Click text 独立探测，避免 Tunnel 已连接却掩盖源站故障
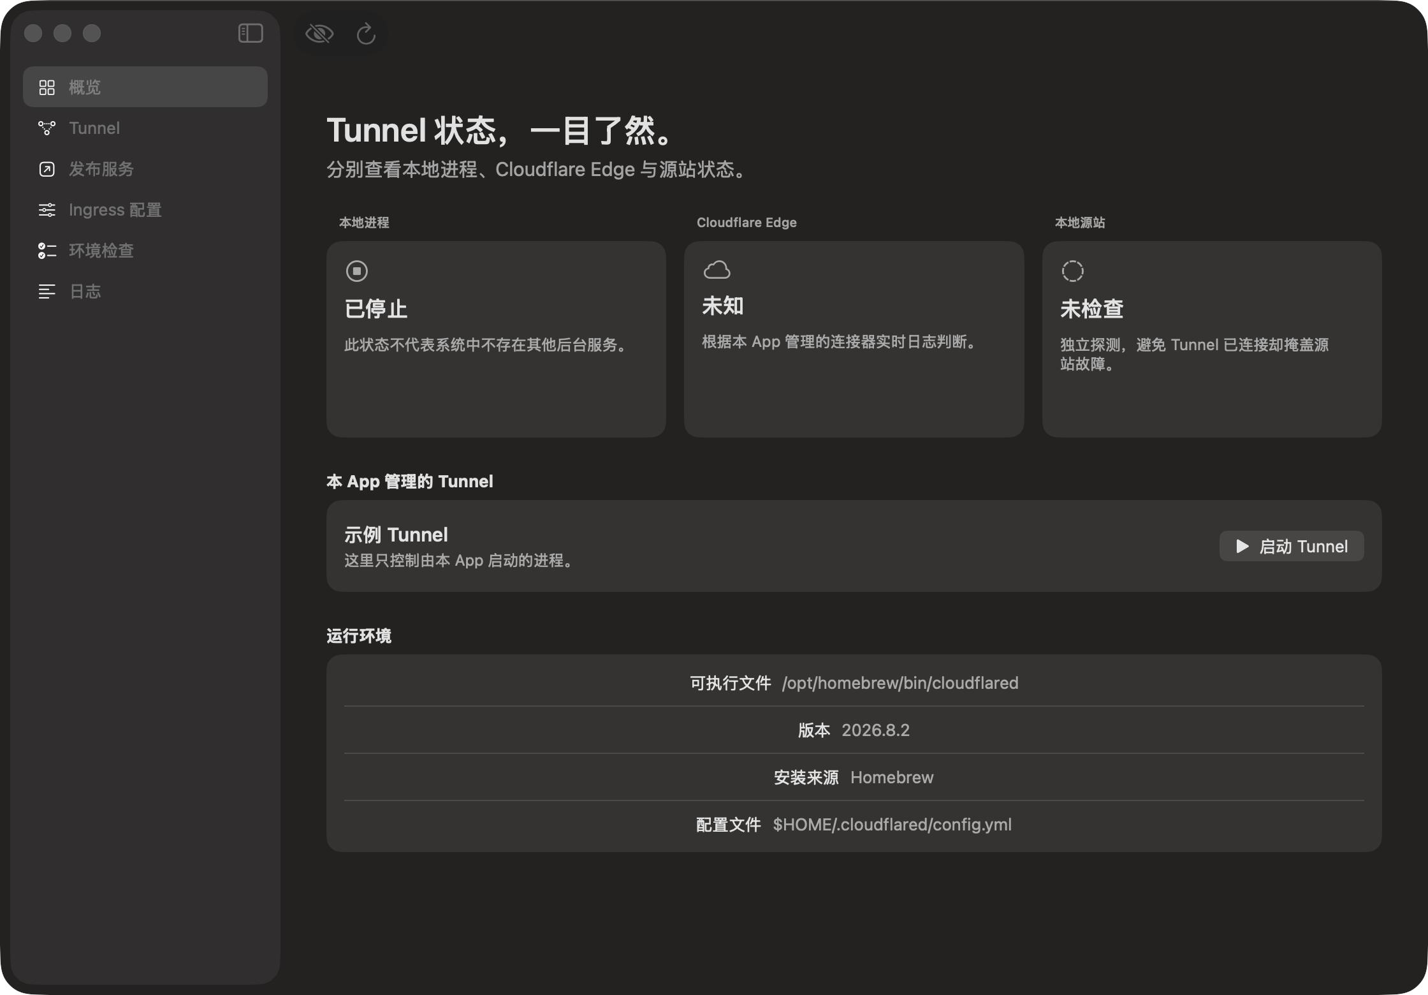The width and height of the screenshot is (1428, 995). (x=1195, y=354)
